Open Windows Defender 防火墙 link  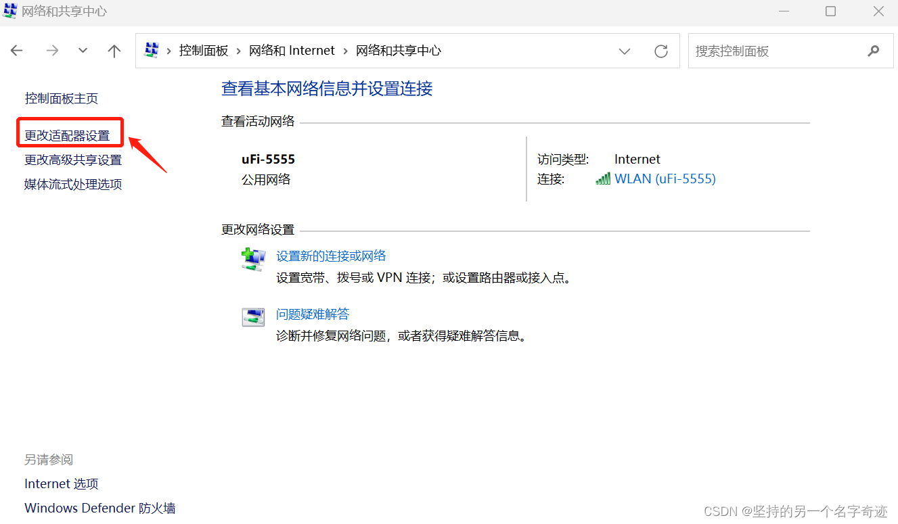pos(100,508)
